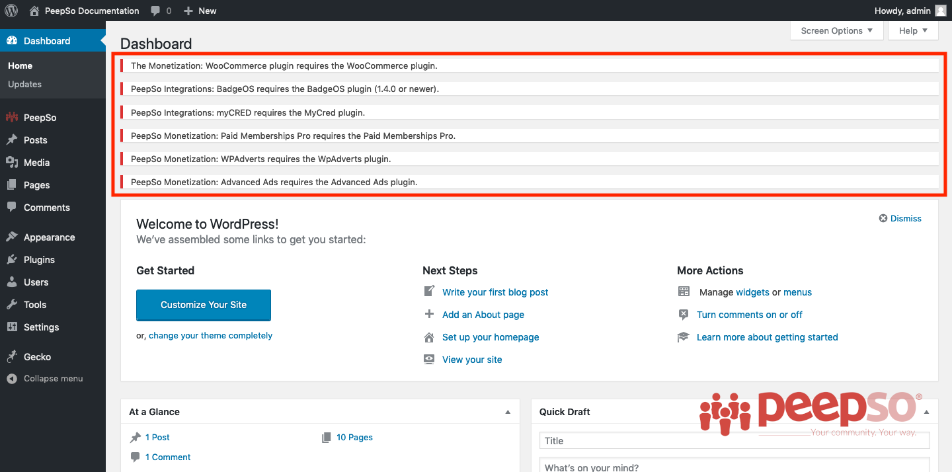The image size is (952, 472).
Task: Click the monitor icon beside View your site
Action: click(x=429, y=360)
